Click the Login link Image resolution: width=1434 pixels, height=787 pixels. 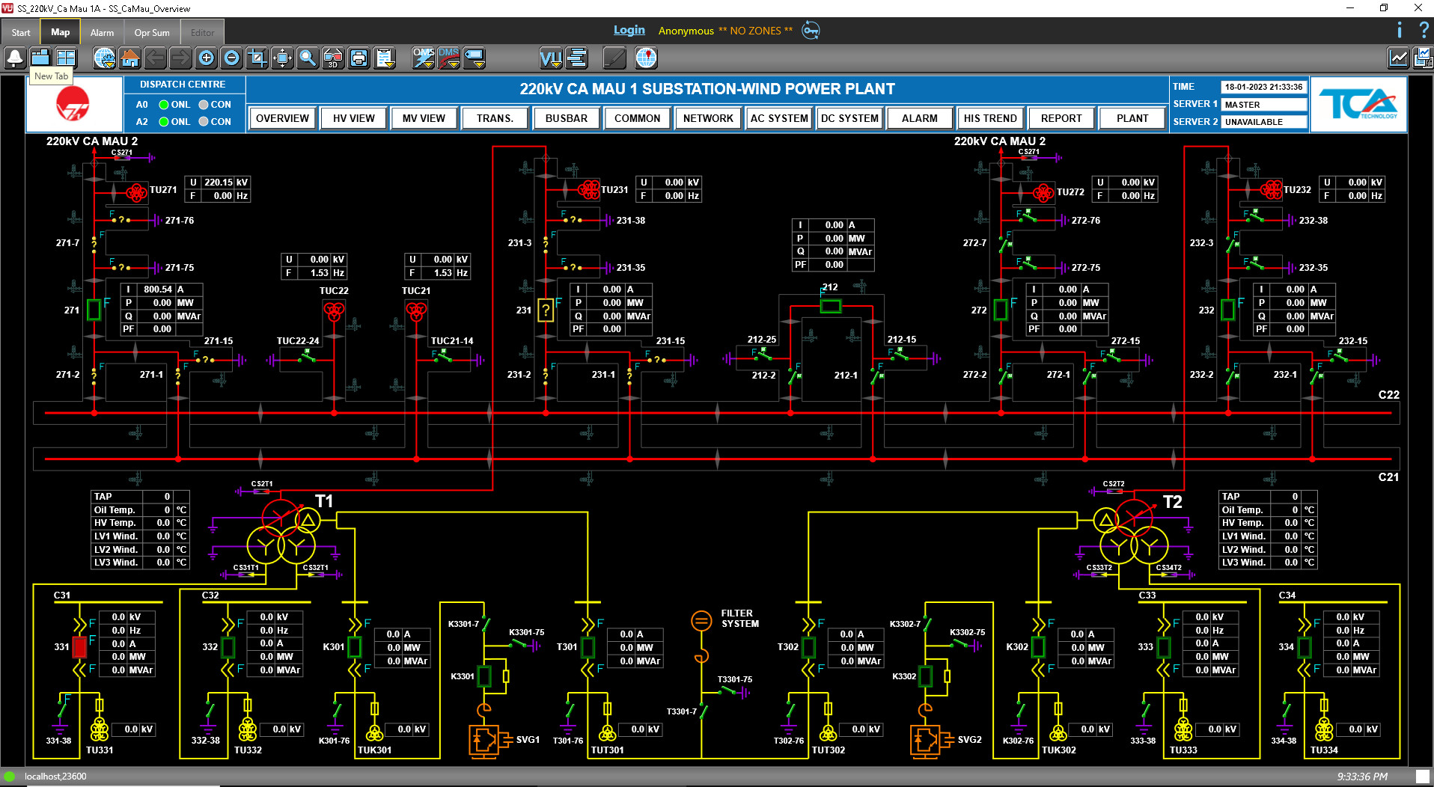[x=629, y=31]
